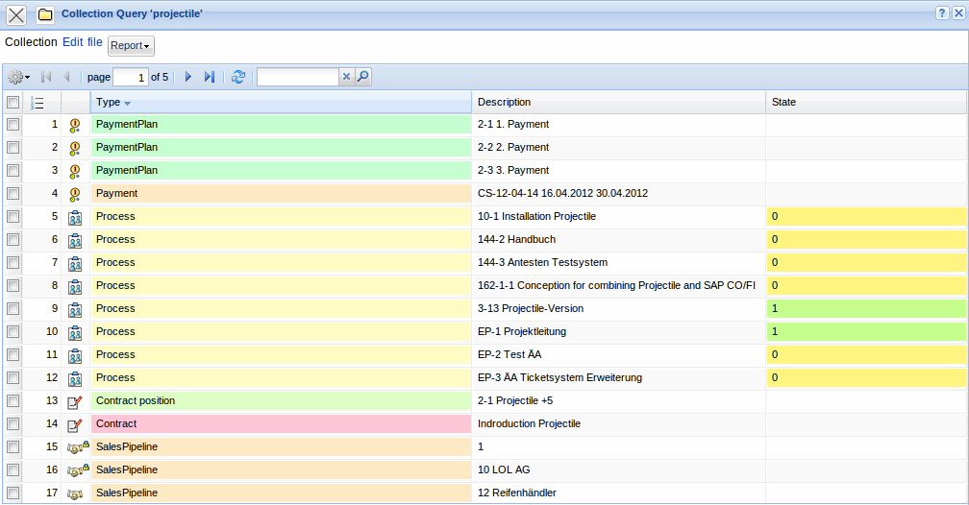Clear the search field with X icon
969x505 pixels.
347,77
